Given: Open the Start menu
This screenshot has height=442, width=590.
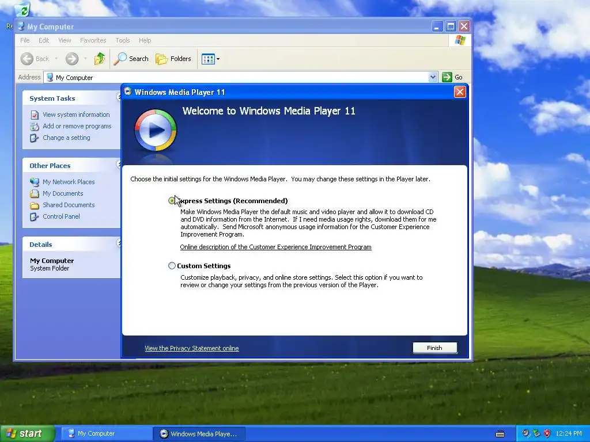Looking at the screenshot, I should click(x=27, y=433).
